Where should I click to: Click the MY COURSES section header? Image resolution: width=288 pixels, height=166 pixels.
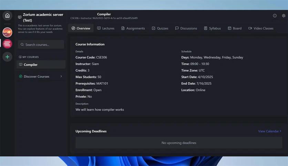tap(29, 57)
